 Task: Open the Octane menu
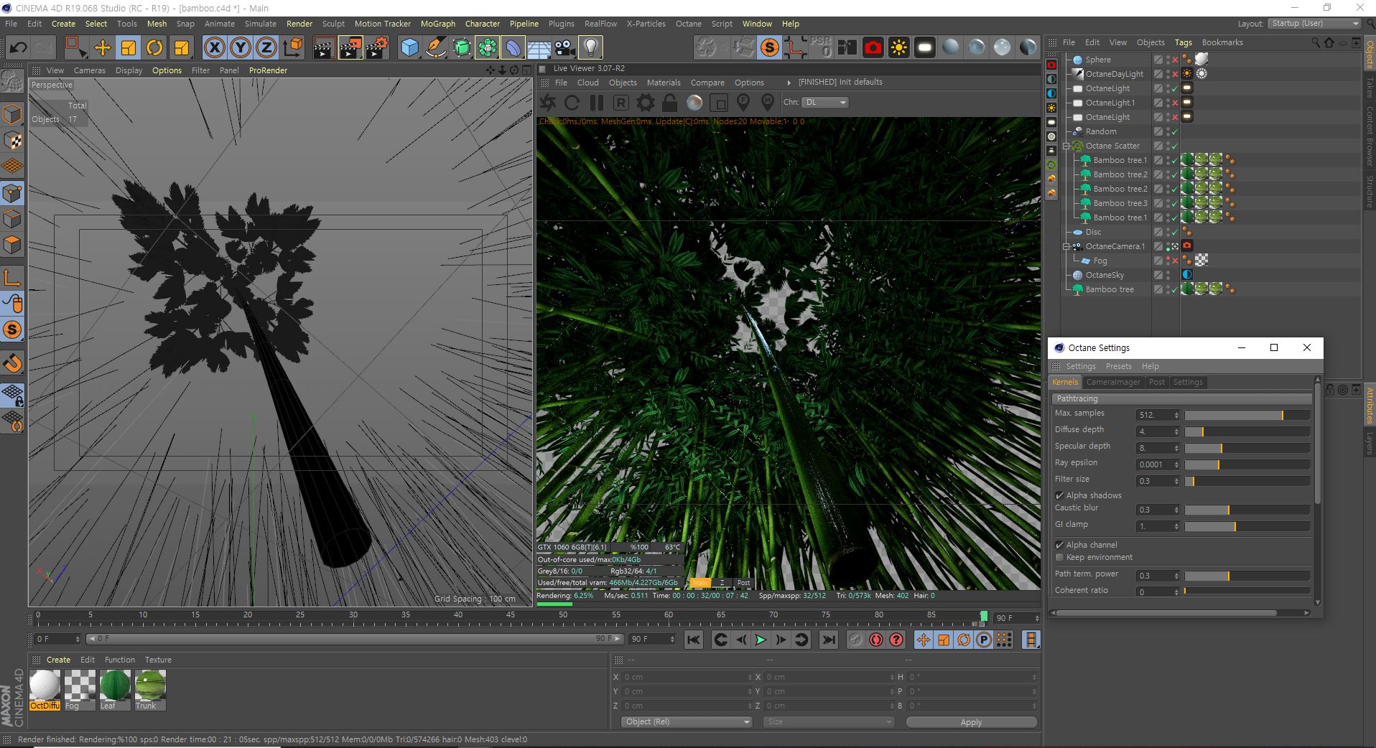(x=688, y=24)
